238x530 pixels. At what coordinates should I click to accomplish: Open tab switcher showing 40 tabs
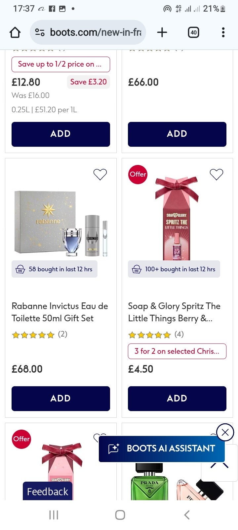(x=193, y=32)
